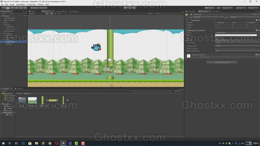Click the Add Component button
Image resolution: width=260 pixels, height=146 pixels.
(222, 63)
